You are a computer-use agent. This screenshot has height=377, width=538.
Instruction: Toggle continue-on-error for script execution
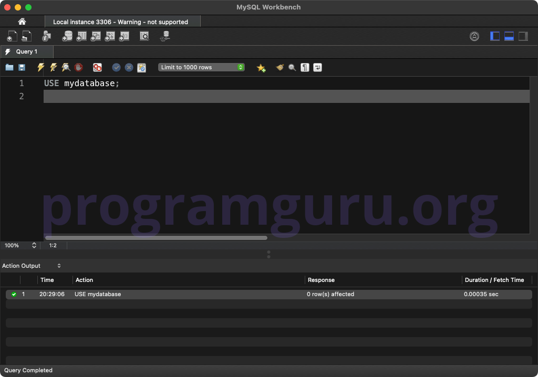tap(97, 67)
